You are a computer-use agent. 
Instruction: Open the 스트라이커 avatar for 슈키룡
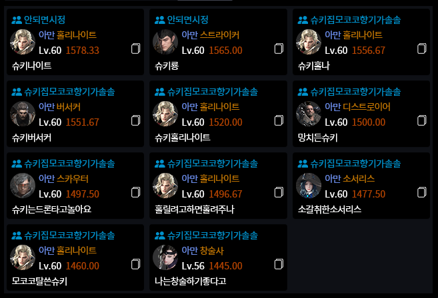click(165, 42)
